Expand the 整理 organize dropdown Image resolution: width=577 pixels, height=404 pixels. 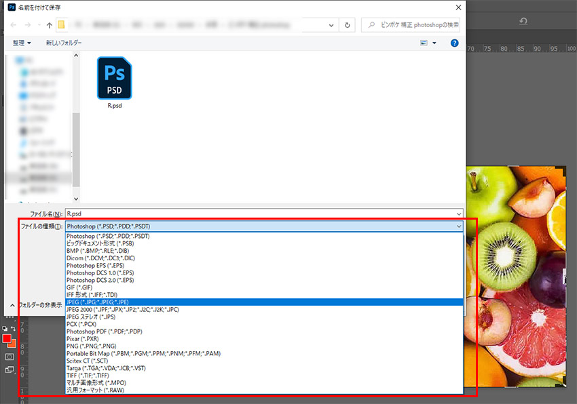pyautogui.click(x=22, y=43)
